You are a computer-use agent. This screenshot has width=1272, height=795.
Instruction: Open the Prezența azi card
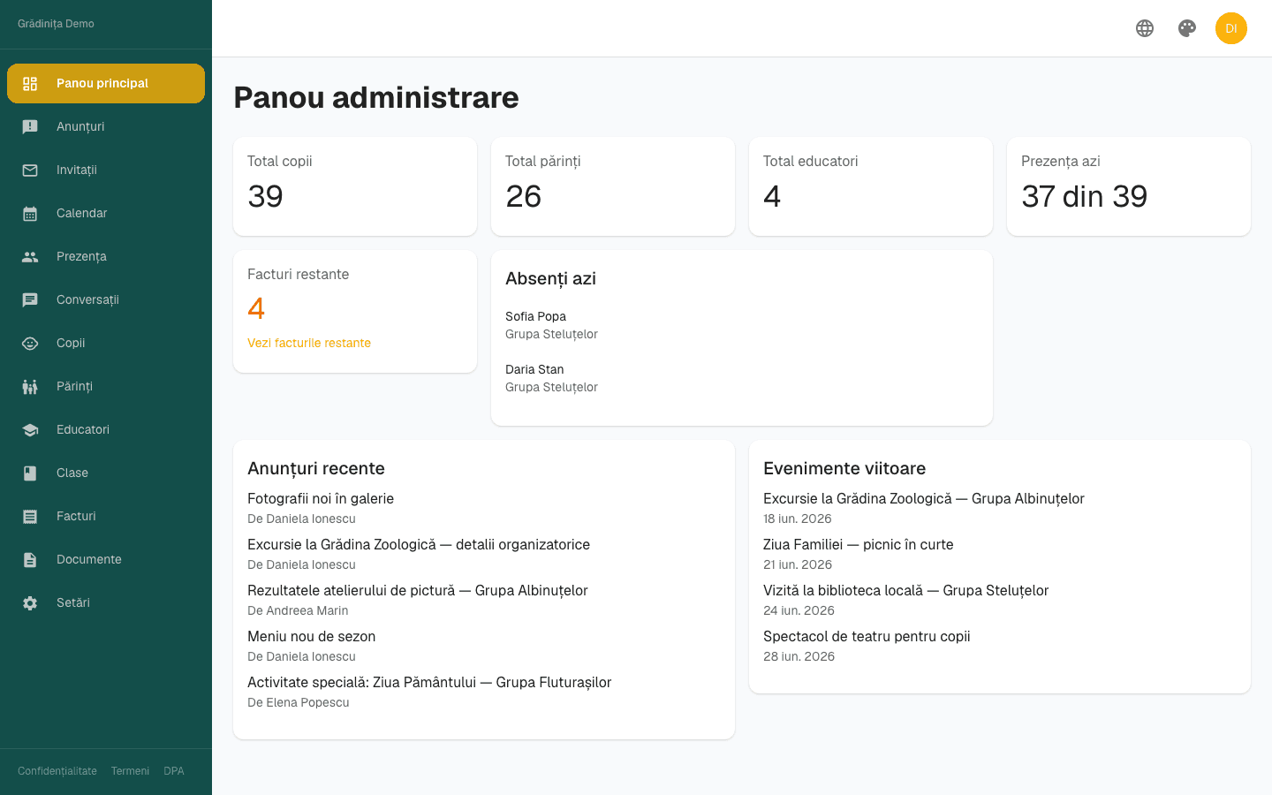(x=1129, y=186)
